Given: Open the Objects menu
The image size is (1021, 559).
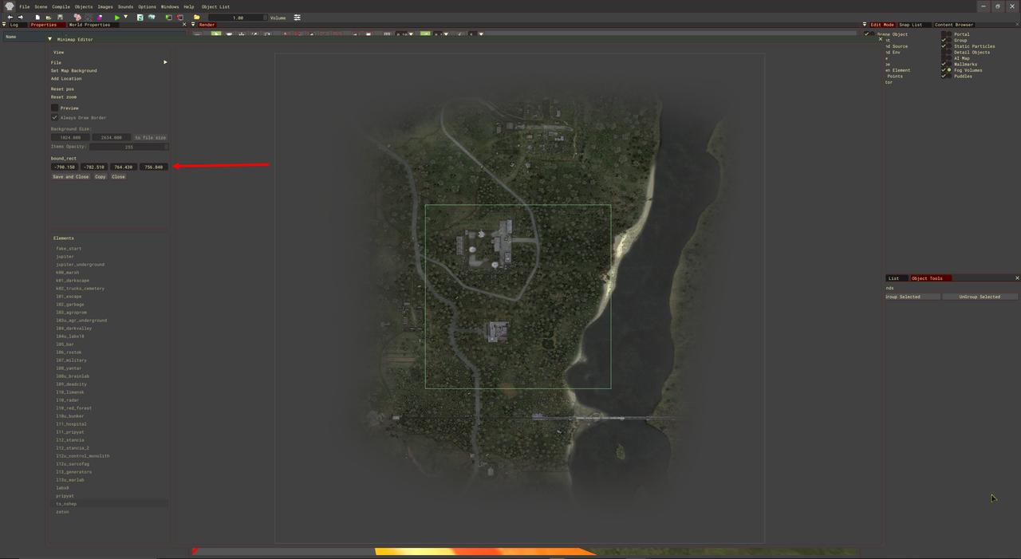Looking at the screenshot, I should (84, 6).
